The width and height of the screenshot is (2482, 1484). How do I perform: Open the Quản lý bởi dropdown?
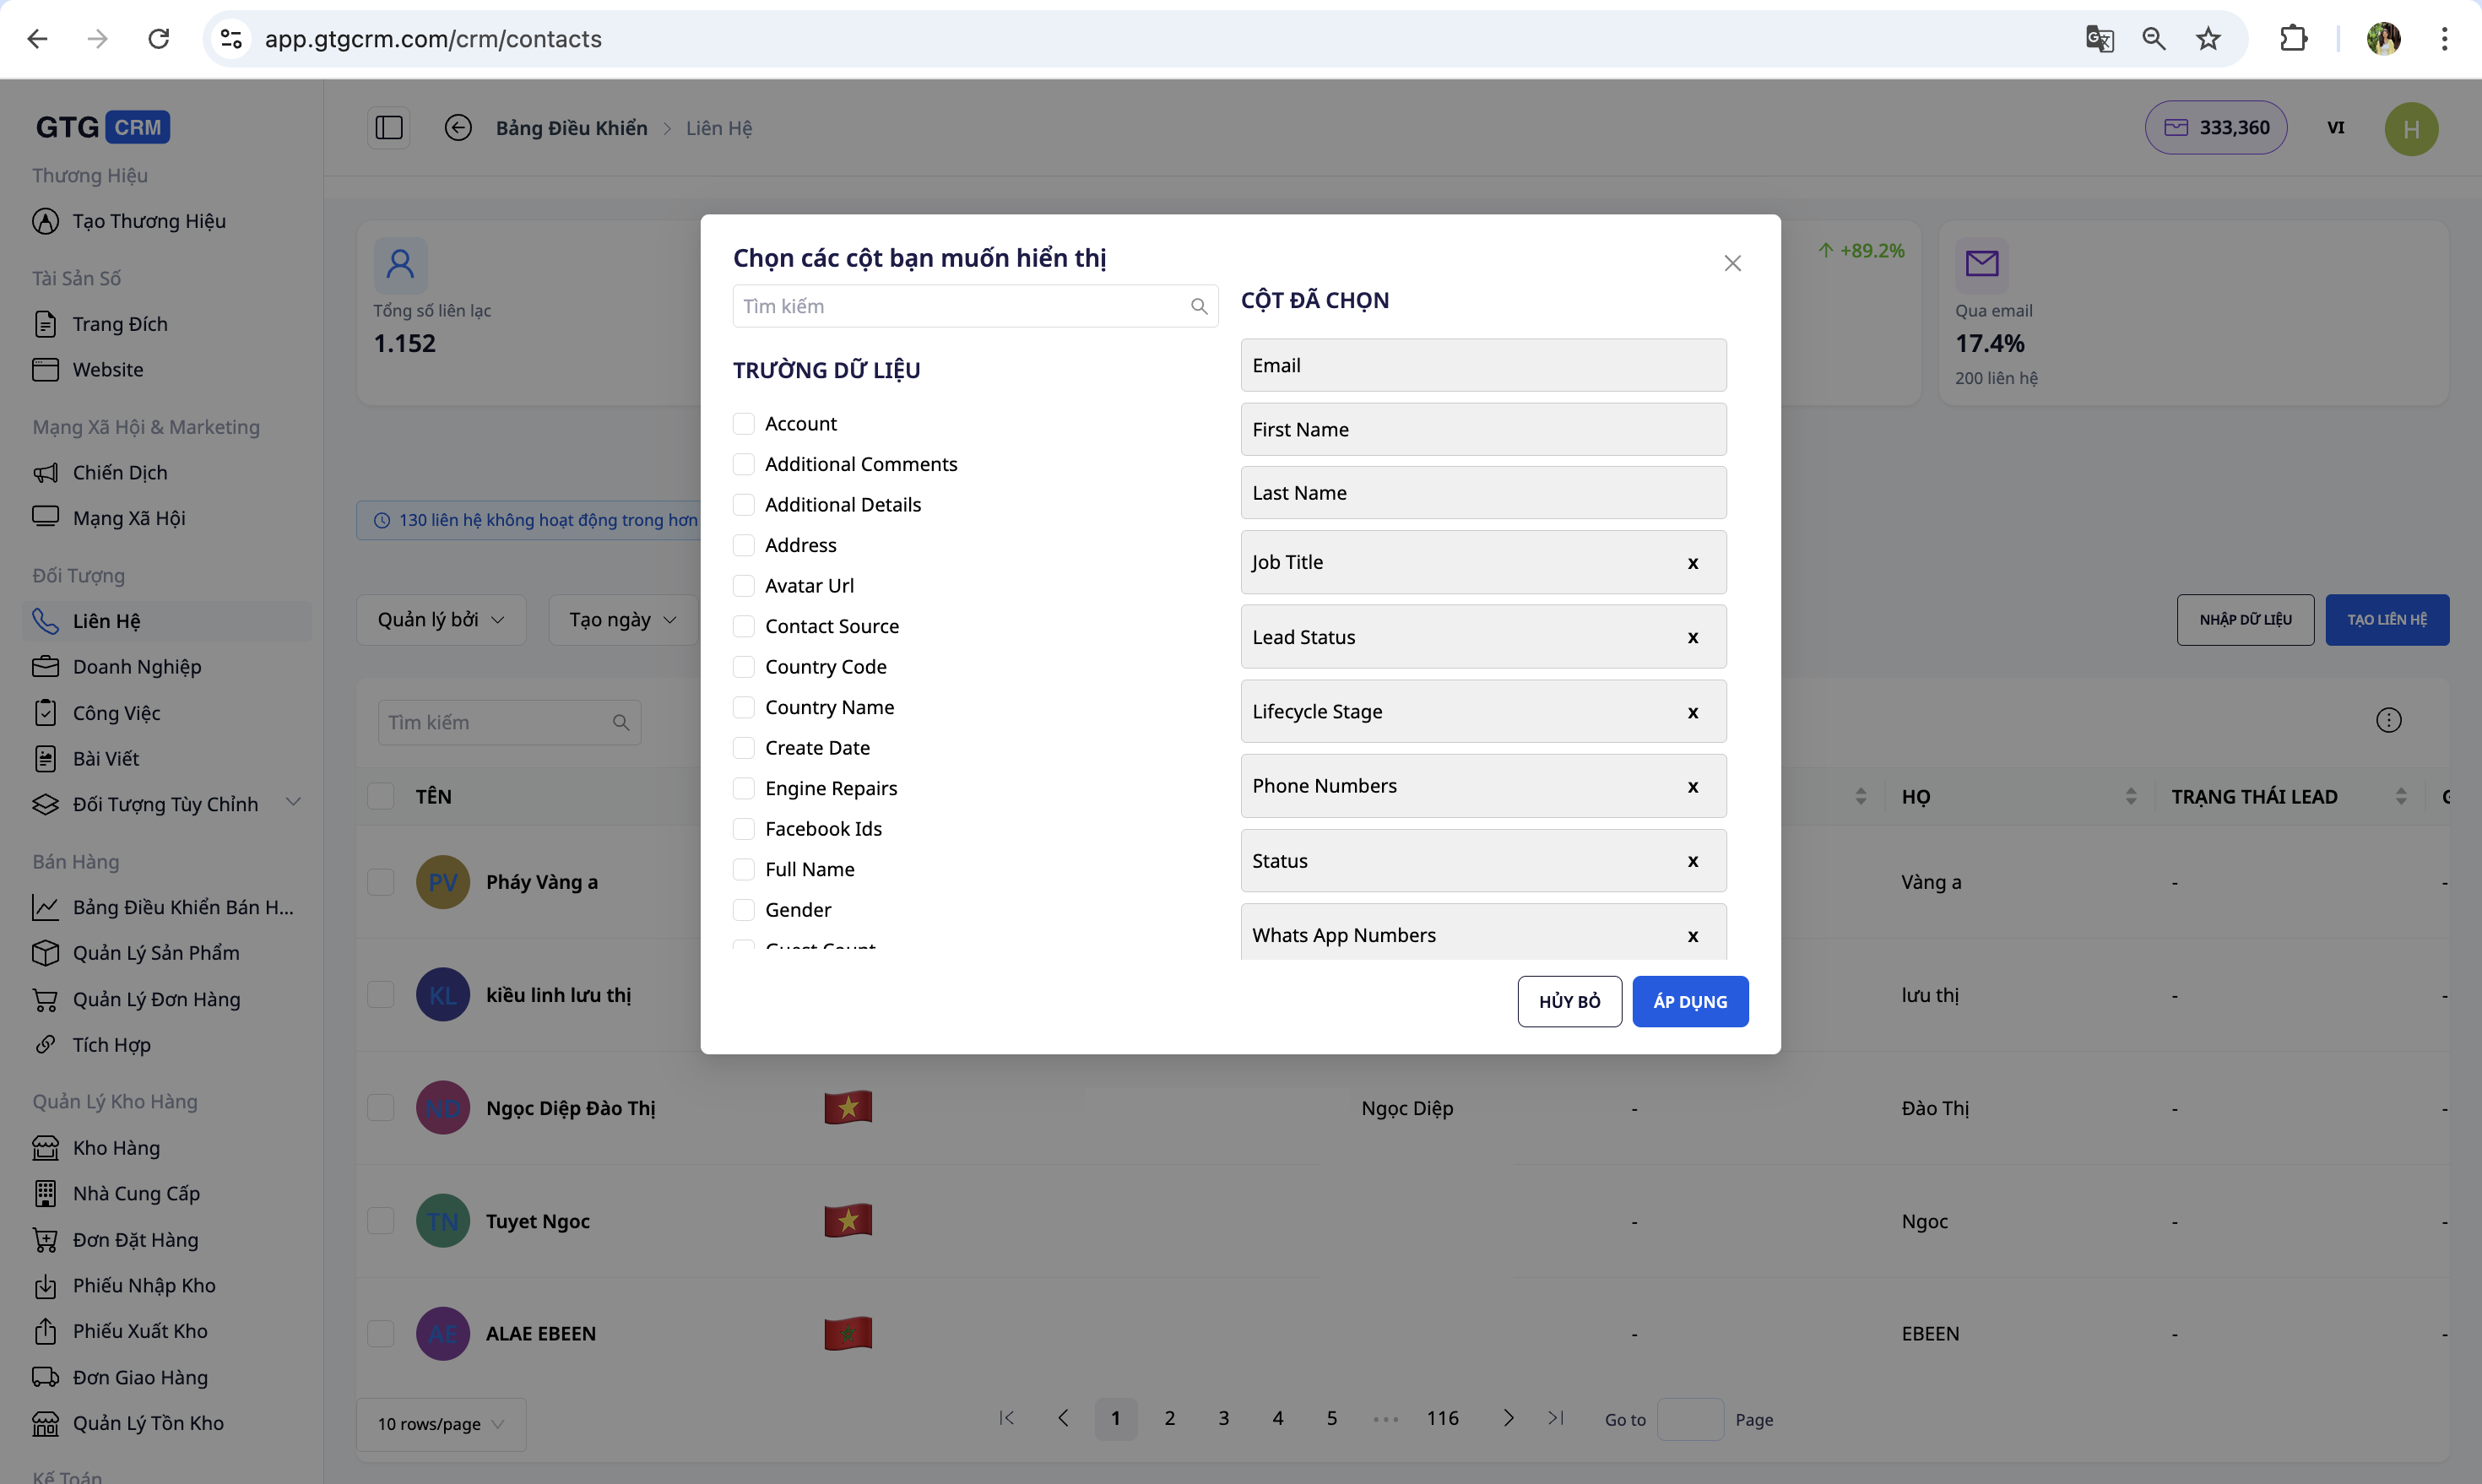[440, 620]
